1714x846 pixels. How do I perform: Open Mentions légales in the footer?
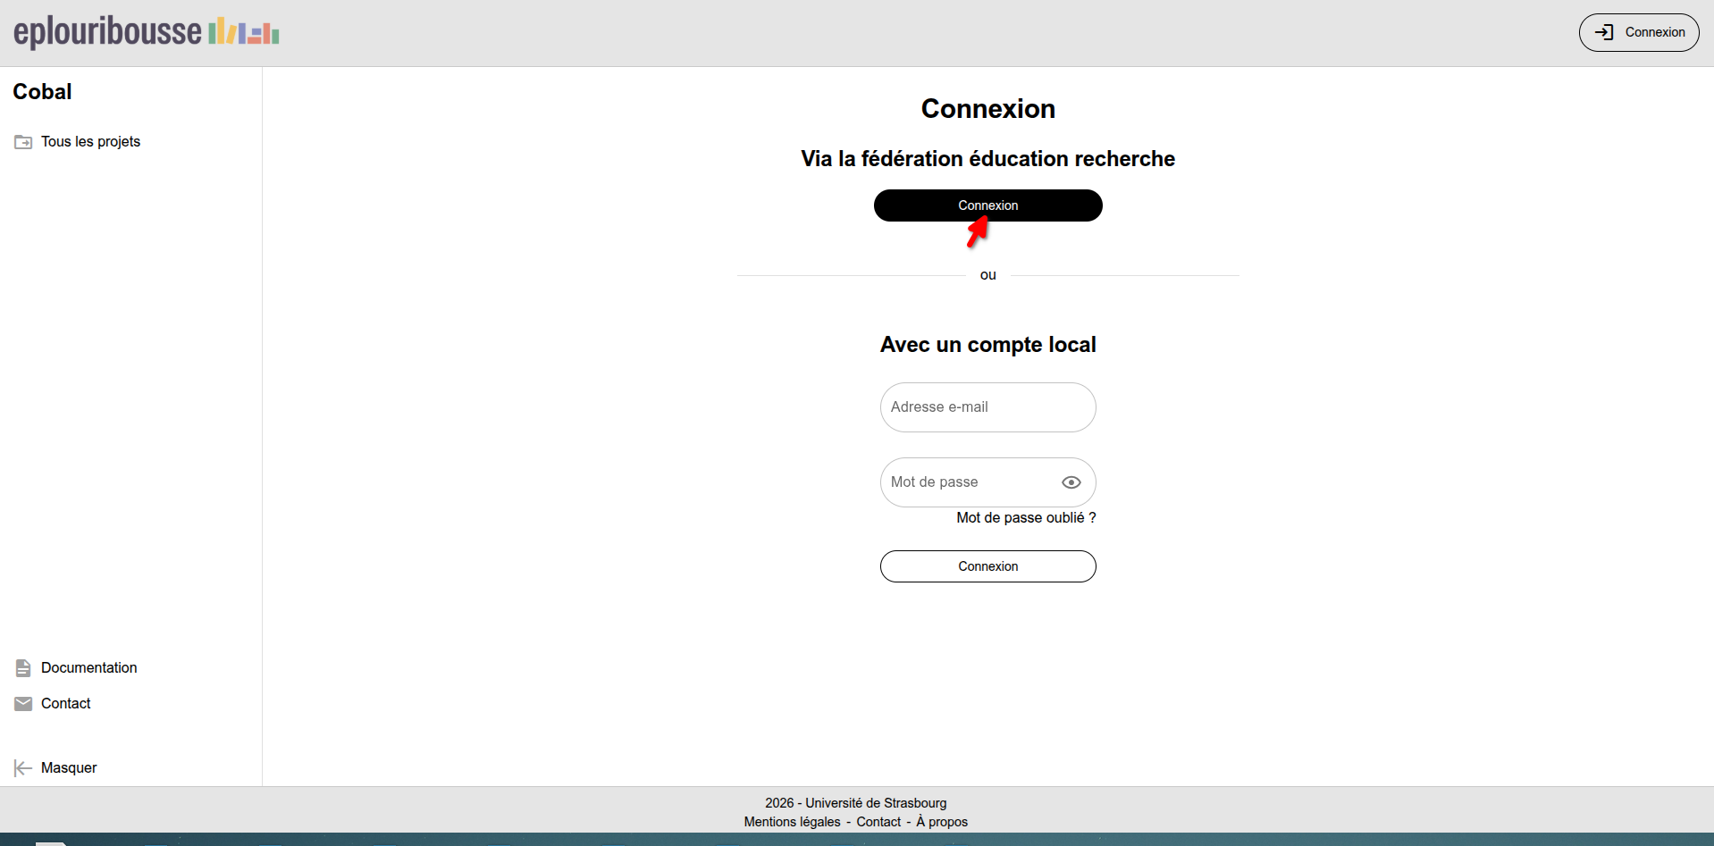pyautogui.click(x=792, y=822)
